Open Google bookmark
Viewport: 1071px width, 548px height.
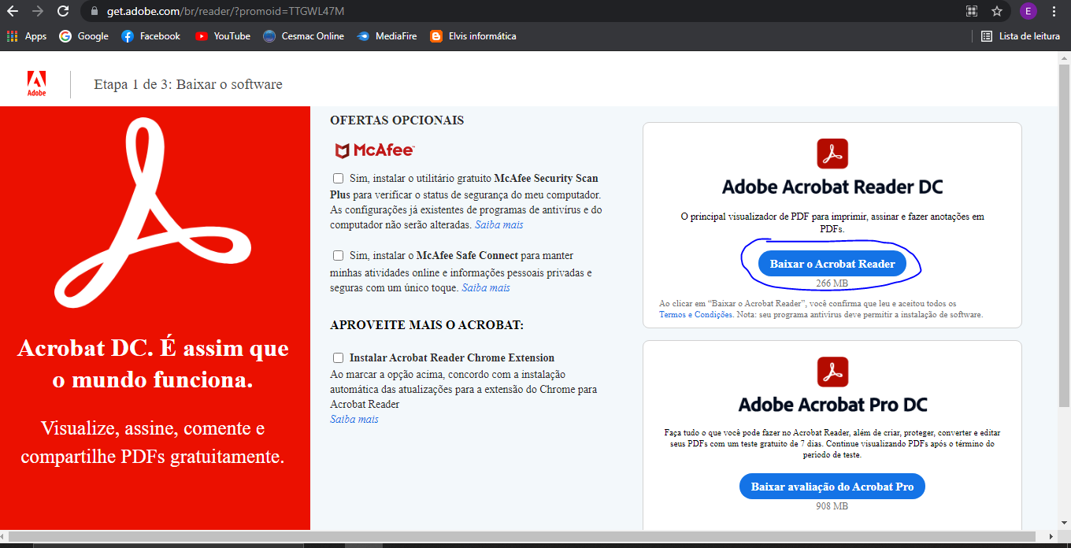[x=84, y=36]
